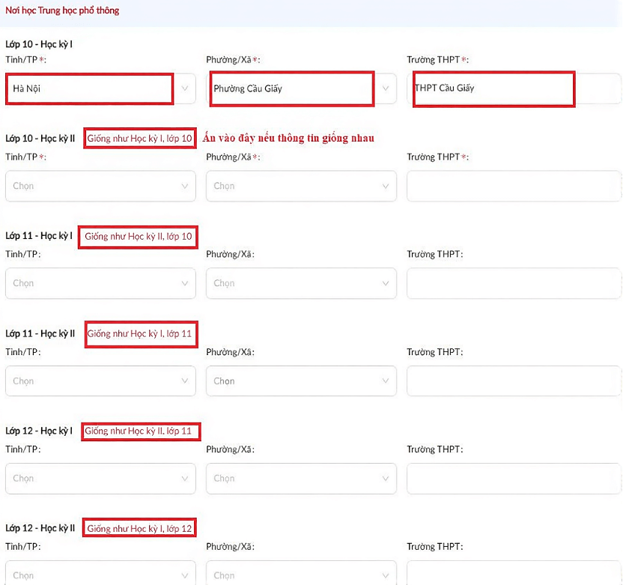Viewport: 623px width, 585px height.
Task: Focus Trường THPT field for Lớp 11 Học kỳ I
Action: tap(514, 283)
